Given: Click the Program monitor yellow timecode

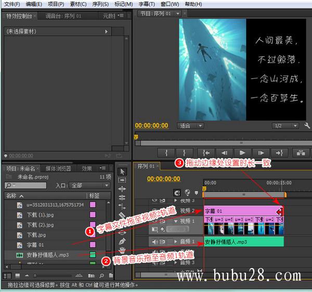Looking at the screenshot, I should point(152,125).
